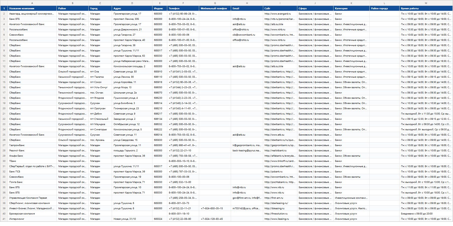Click the 'Индекс' header cell
Viewport: 453px width, 226px height.
[x=160, y=8]
